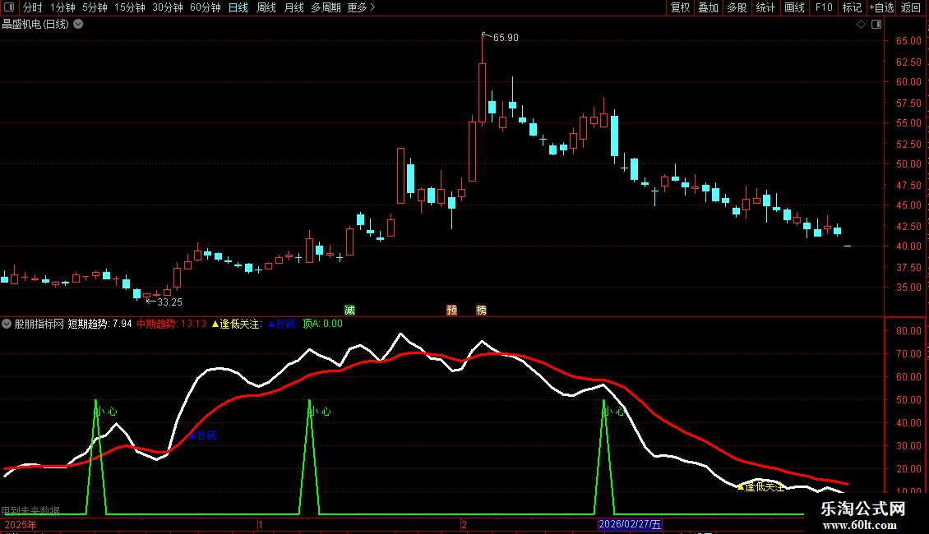This screenshot has height=534, width=929.
Task: Click the orange 预 event marker
Action: 451,310
